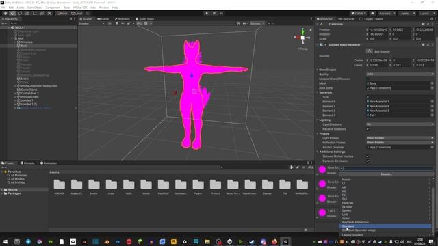Open the Account dropdown

387,14
